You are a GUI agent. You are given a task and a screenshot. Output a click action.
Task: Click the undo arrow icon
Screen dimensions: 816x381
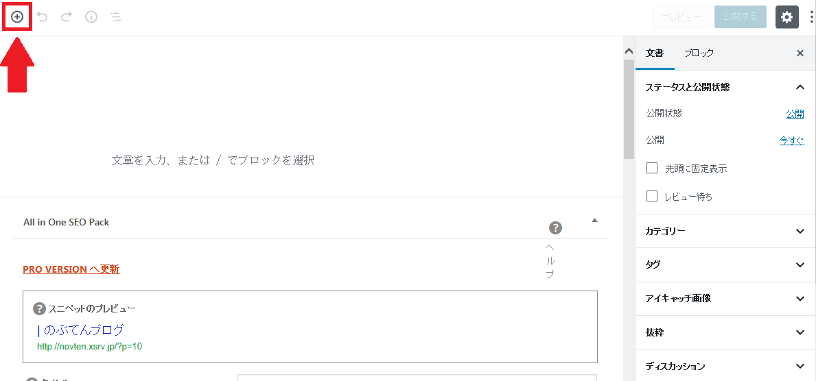[x=42, y=17]
